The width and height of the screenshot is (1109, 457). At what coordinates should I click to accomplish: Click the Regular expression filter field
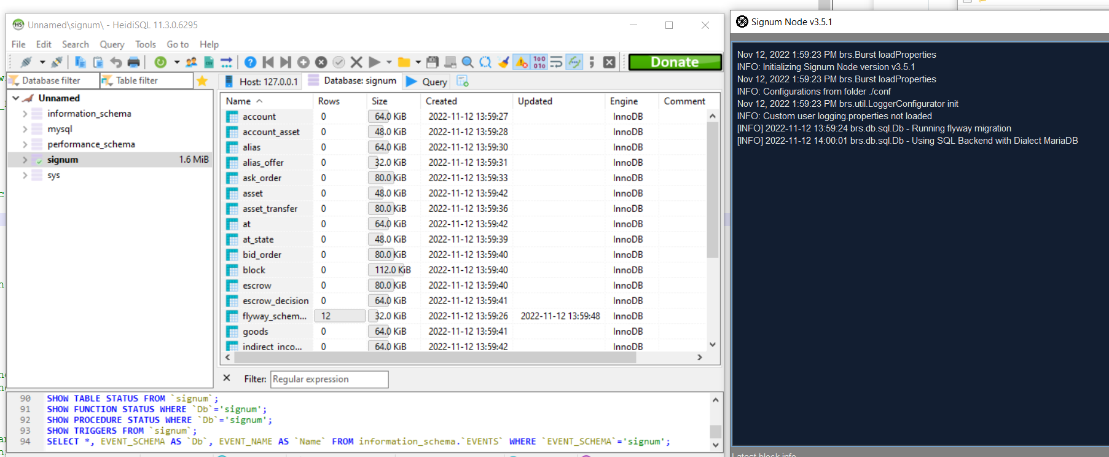330,380
